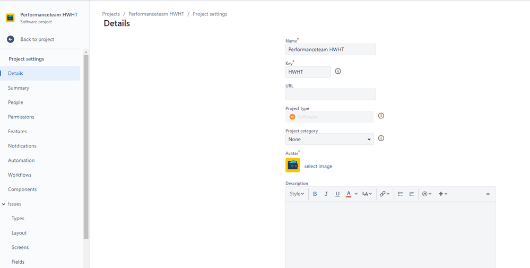The image size is (530, 268).
Task: Insert a numbered list in description
Action: [x=412, y=194]
